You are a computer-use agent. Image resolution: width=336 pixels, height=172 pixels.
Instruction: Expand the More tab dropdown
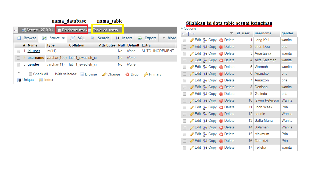[x=169, y=38]
